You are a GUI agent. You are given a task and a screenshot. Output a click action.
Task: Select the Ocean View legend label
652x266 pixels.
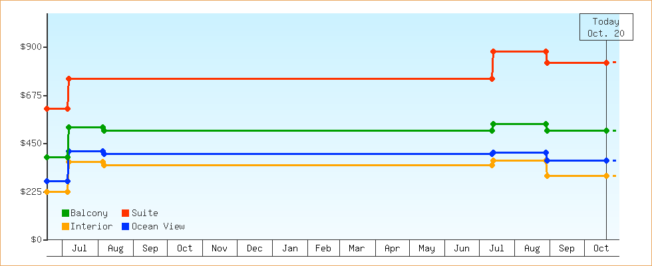tap(158, 227)
